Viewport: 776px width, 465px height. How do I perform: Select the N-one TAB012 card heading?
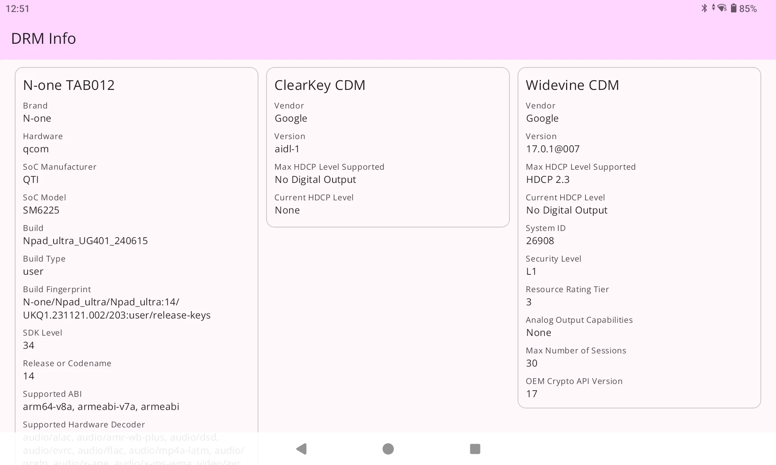[x=69, y=85]
